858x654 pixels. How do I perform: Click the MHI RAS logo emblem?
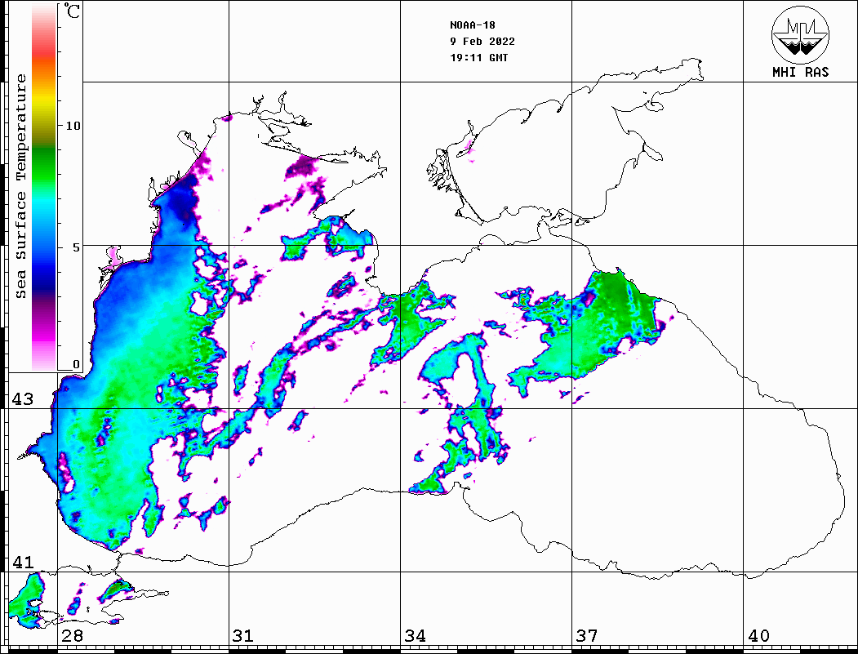coord(800,34)
